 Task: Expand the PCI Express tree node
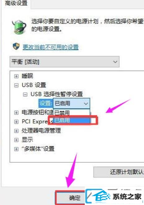(x=16, y=122)
